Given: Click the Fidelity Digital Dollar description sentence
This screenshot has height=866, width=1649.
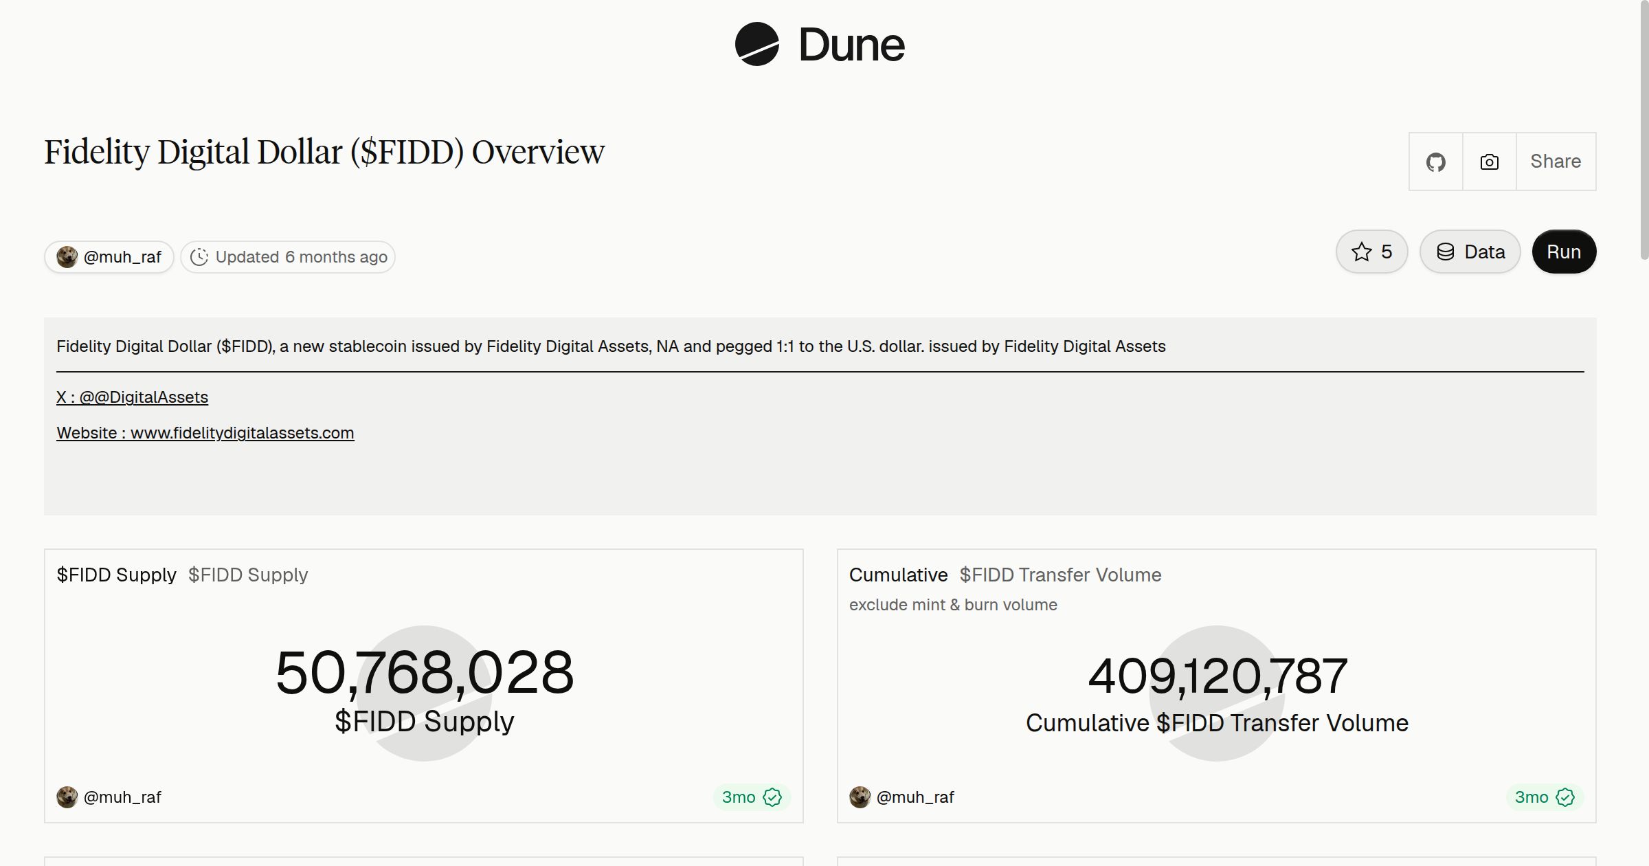Looking at the screenshot, I should click(x=611, y=346).
